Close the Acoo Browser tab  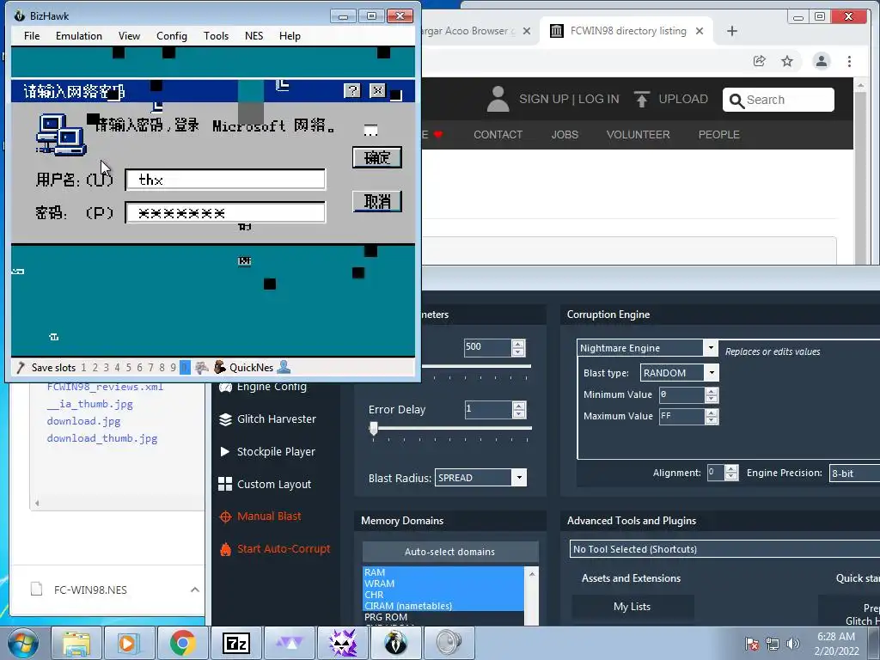(527, 31)
